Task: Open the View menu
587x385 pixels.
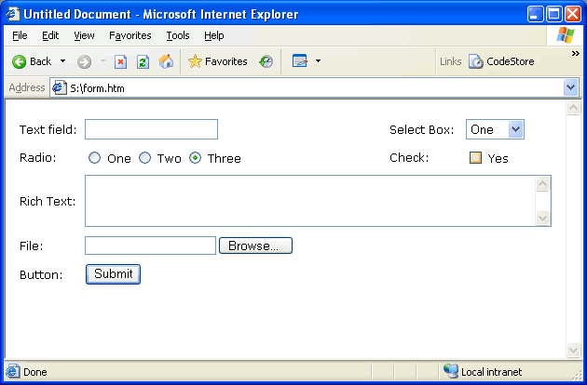Action: pyautogui.click(x=84, y=35)
